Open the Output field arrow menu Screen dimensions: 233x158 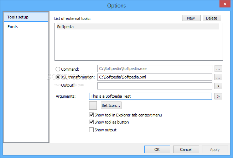(218, 86)
